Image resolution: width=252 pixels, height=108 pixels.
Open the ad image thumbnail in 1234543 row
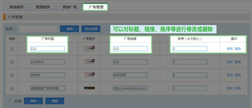coord(89,62)
